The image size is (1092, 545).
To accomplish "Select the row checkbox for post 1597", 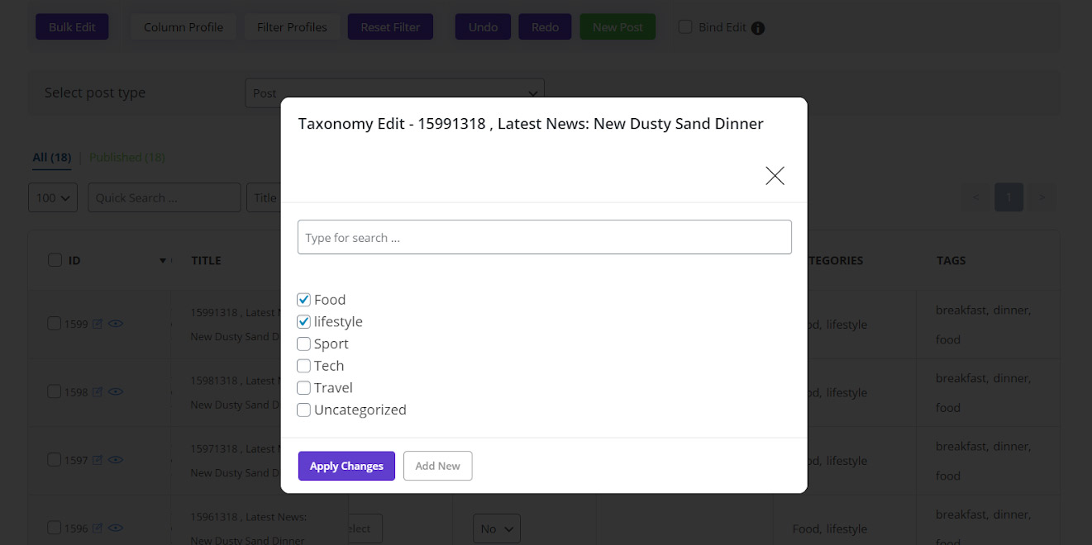I will [55, 459].
